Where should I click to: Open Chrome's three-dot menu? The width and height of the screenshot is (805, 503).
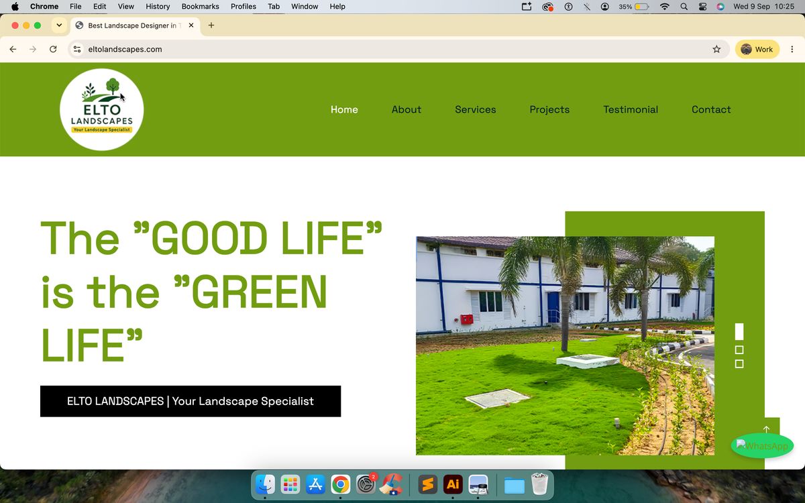coord(792,49)
